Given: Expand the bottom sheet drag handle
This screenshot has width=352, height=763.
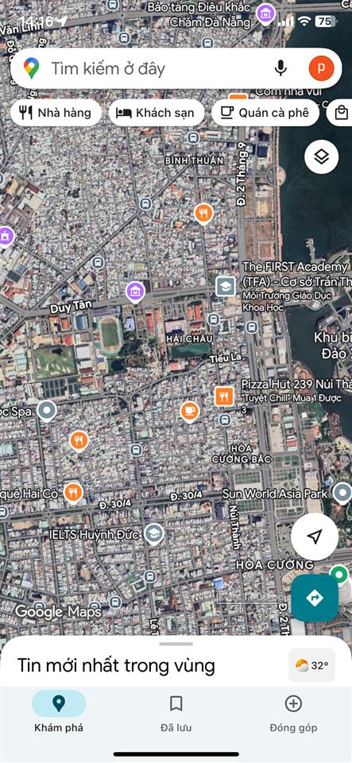Looking at the screenshot, I should [x=176, y=644].
